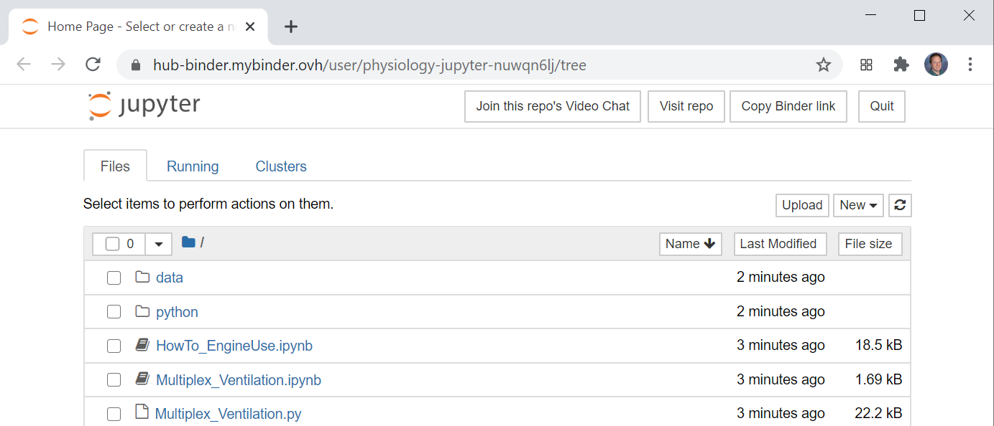Open the select-all dropdown arrow
994x426 pixels.
click(159, 244)
